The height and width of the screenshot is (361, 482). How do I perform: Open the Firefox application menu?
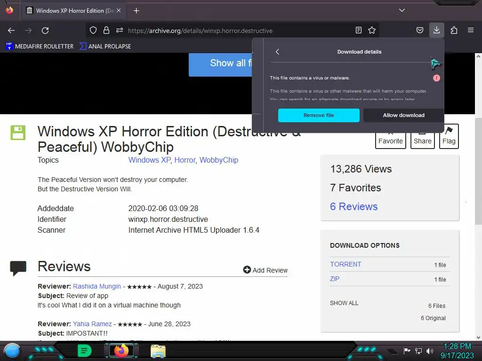(x=471, y=30)
